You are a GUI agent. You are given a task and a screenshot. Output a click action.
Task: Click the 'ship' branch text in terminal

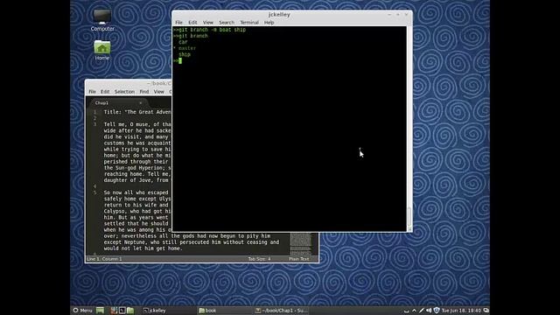pyautogui.click(x=185, y=54)
